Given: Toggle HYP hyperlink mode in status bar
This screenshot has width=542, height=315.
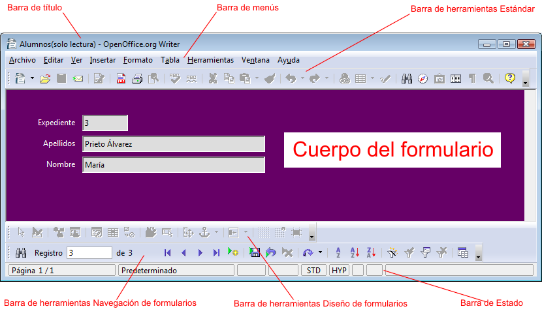Looking at the screenshot, I should coord(339,271).
